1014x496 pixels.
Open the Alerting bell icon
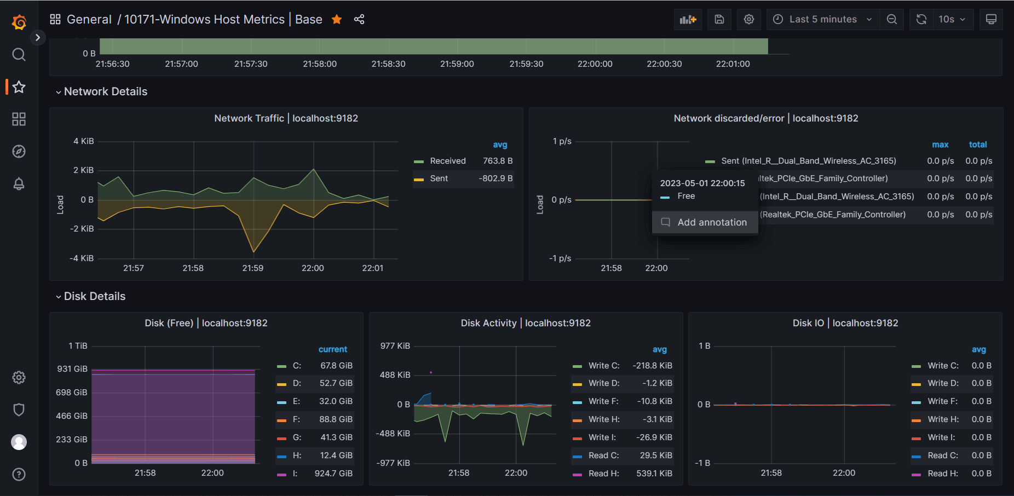[19, 184]
